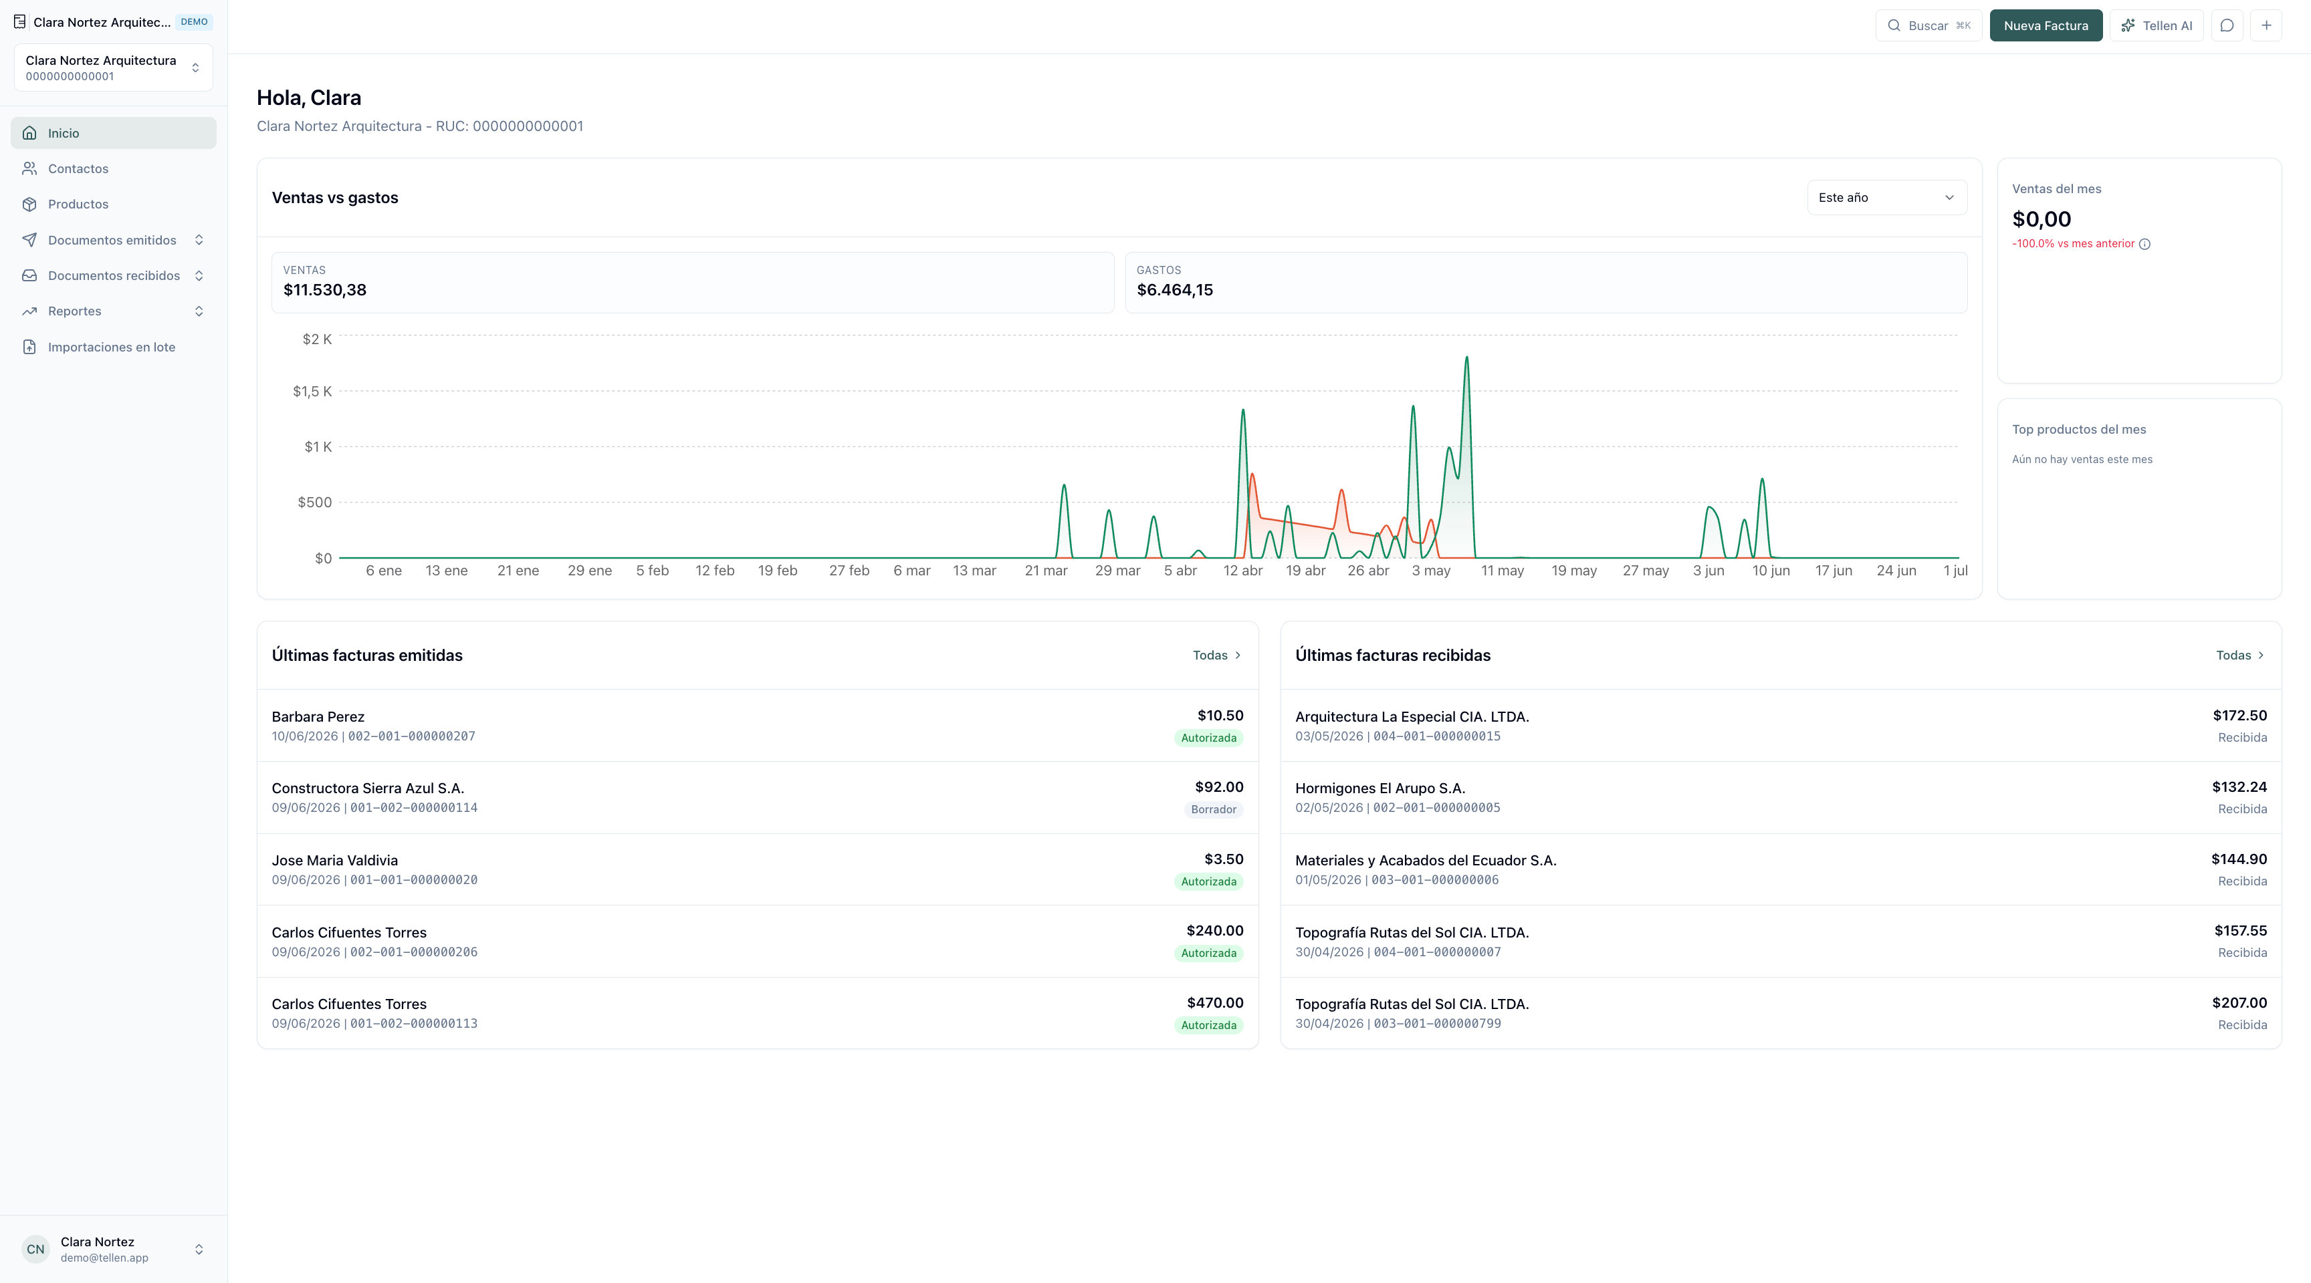Open the Clara Nortez Arquitectura company switcher
This screenshot has width=2311, height=1283.
pyautogui.click(x=113, y=67)
